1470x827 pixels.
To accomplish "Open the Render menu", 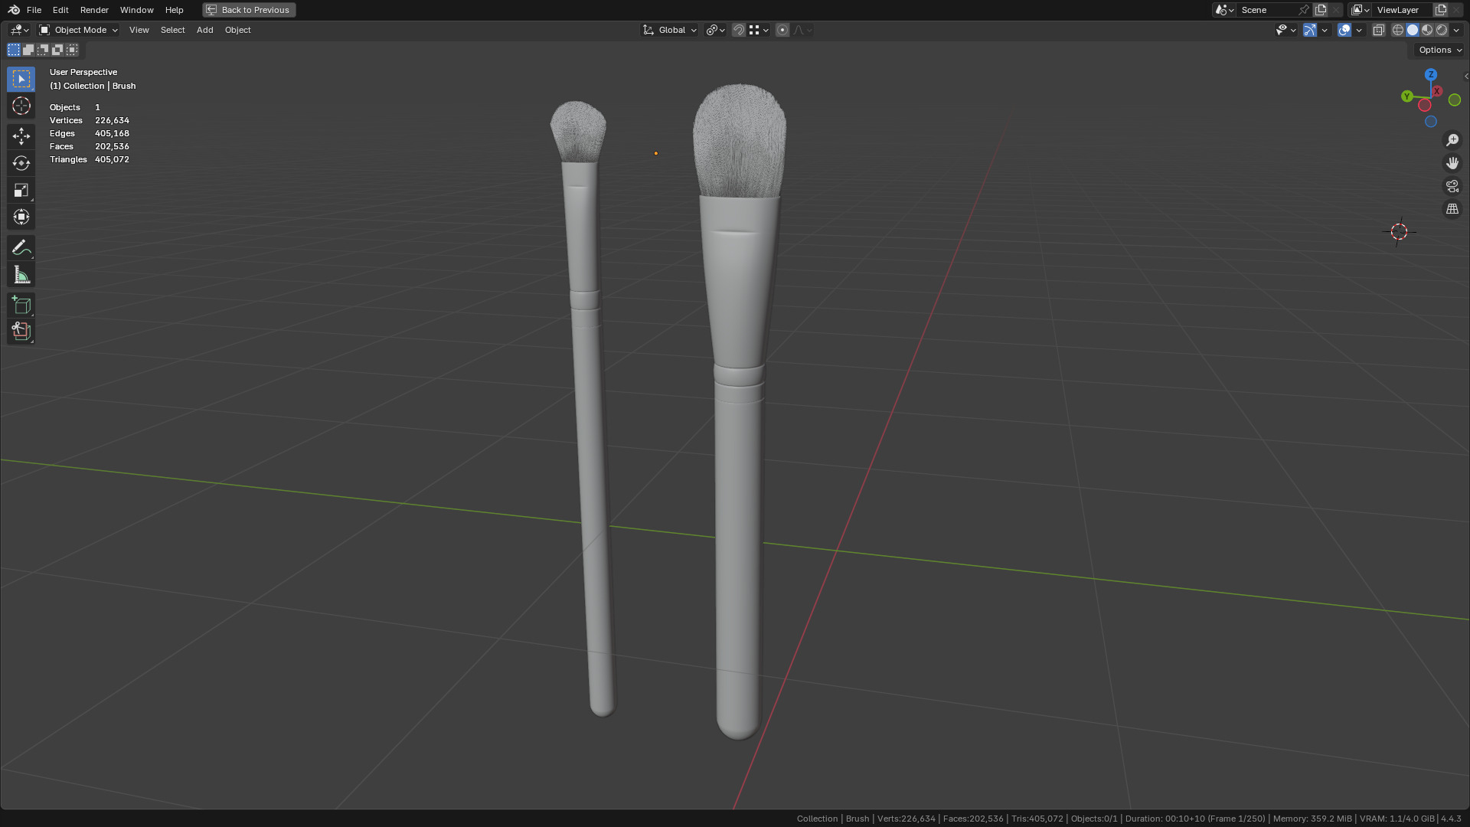I will tap(94, 10).
